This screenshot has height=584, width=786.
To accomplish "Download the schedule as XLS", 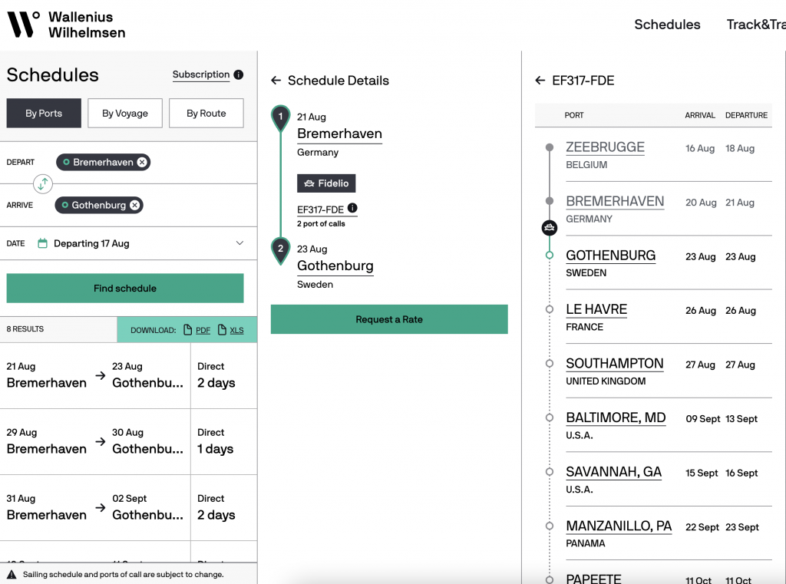I will coord(233,330).
